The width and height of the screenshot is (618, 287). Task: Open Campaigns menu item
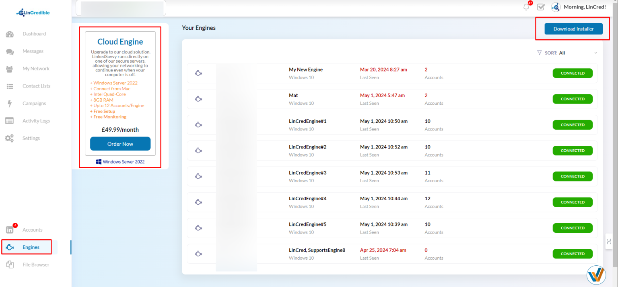(x=34, y=104)
